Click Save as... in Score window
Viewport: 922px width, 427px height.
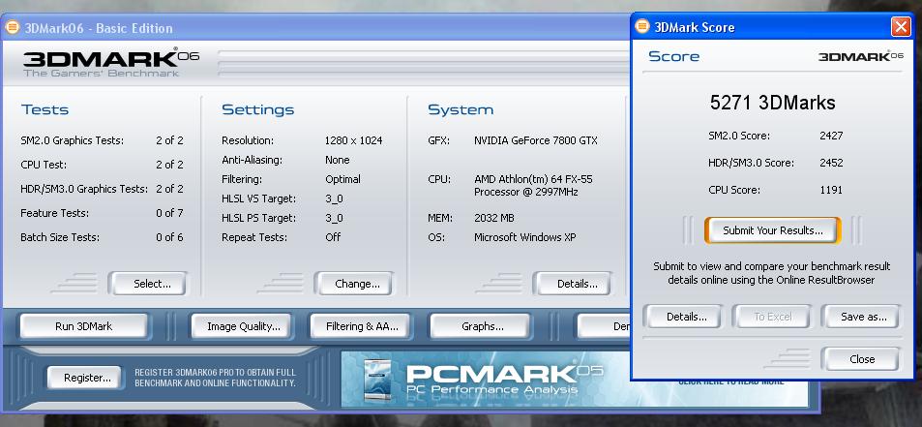click(863, 317)
